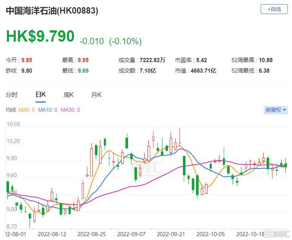Click the 9.90 price axis label
This screenshot has width=292, height=240.
pyautogui.click(x=12, y=158)
